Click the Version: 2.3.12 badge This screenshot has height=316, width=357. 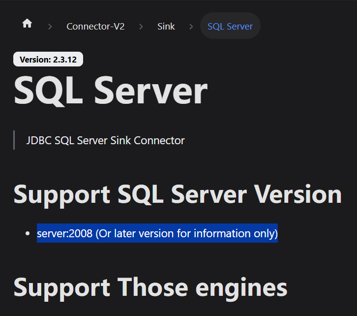coord(48,59)
